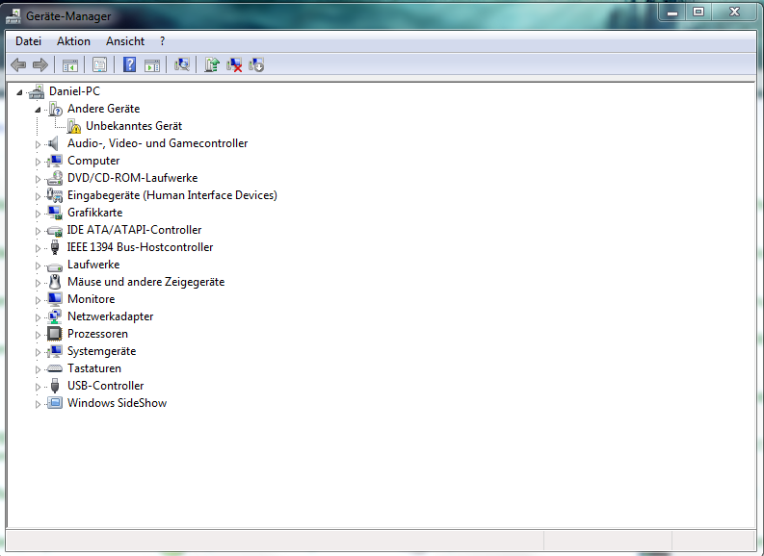
Task: Click the last toolbar icon with down arrow
Action: pyautogui.click(x=256, y=64)
